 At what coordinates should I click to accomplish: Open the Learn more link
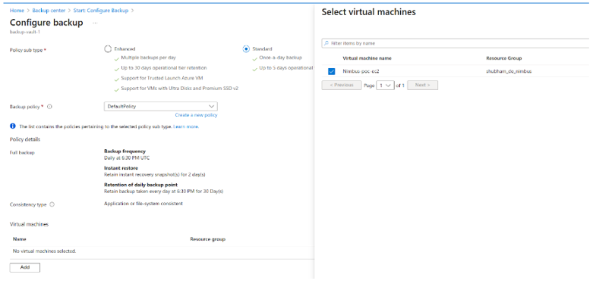(186, 126)
